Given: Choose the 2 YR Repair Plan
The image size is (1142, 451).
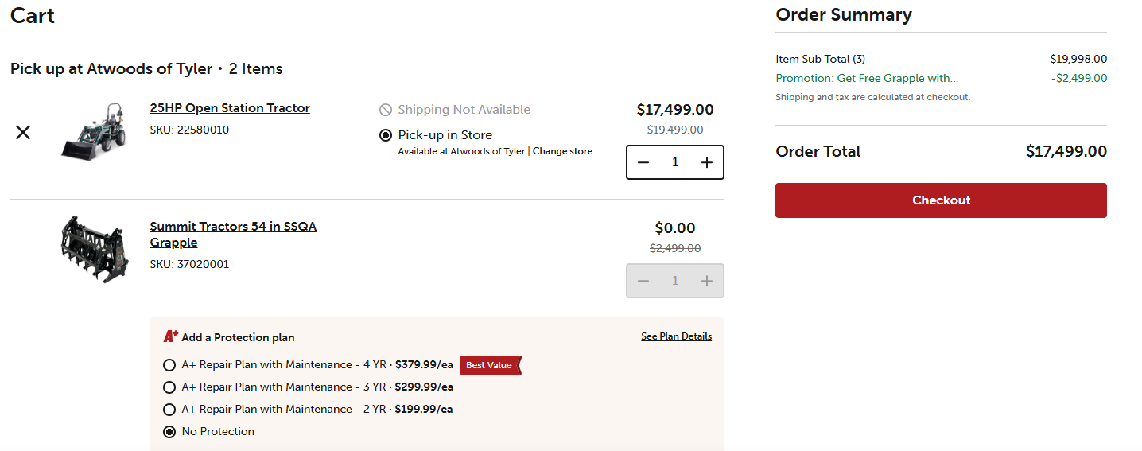Looking at the screenshot, I should click(169, 410).
